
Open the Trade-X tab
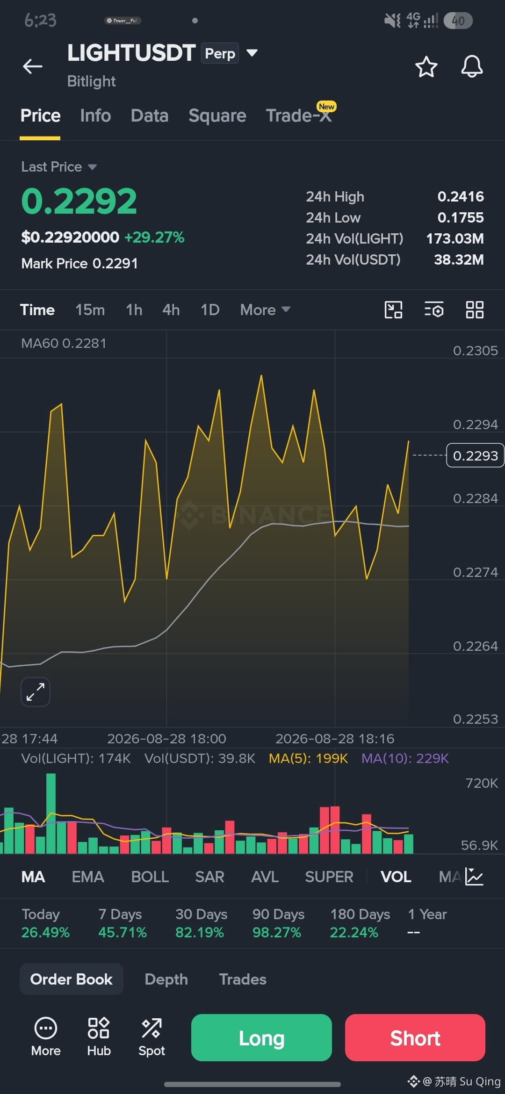click(x=299, y=115)
